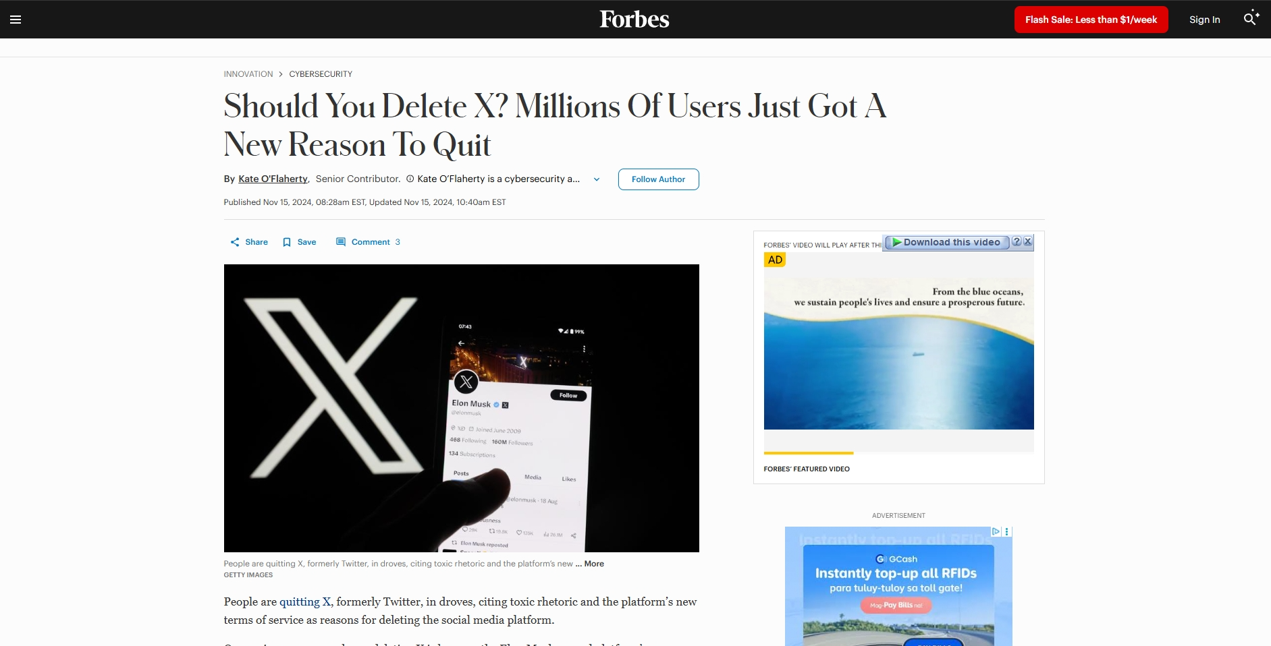Click the help question icon on download bar
Viewport: 1271px width, 646px height.
click(x=1017, y=241)
